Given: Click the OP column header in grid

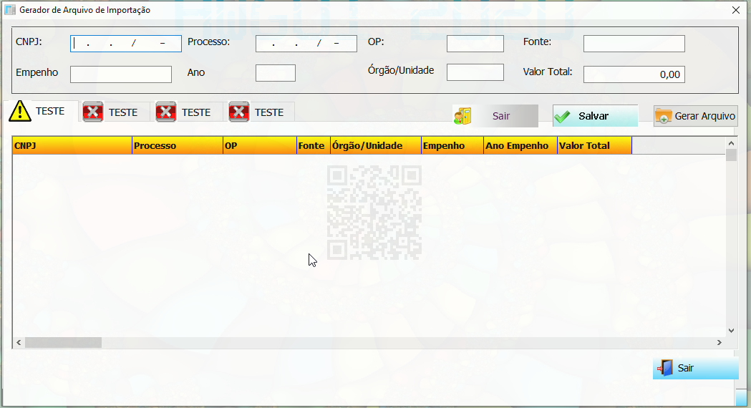Looking at the screenshot, I should click(x=260, y=145).
